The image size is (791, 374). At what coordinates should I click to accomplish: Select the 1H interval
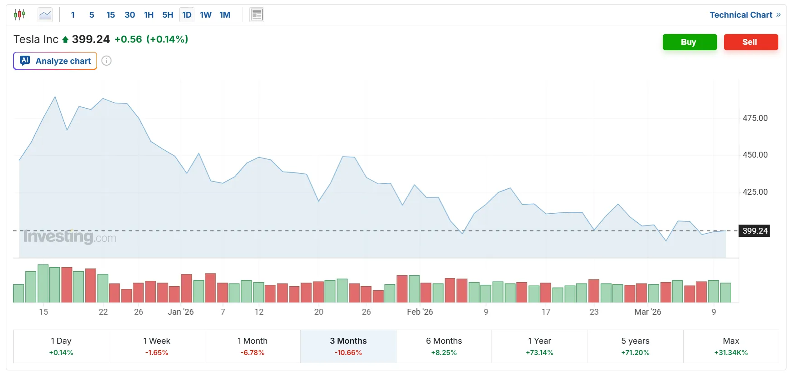tap(149, 15)
